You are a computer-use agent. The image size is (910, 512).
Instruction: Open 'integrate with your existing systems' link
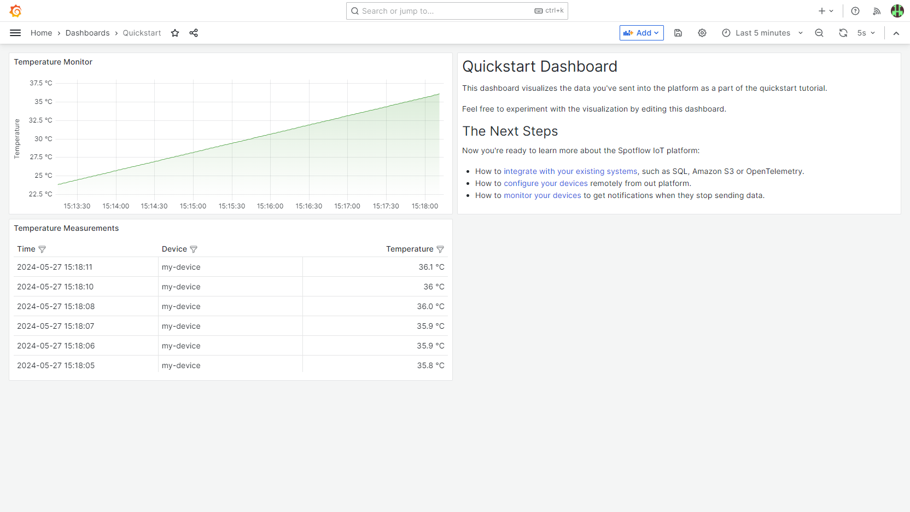[570, 171]
